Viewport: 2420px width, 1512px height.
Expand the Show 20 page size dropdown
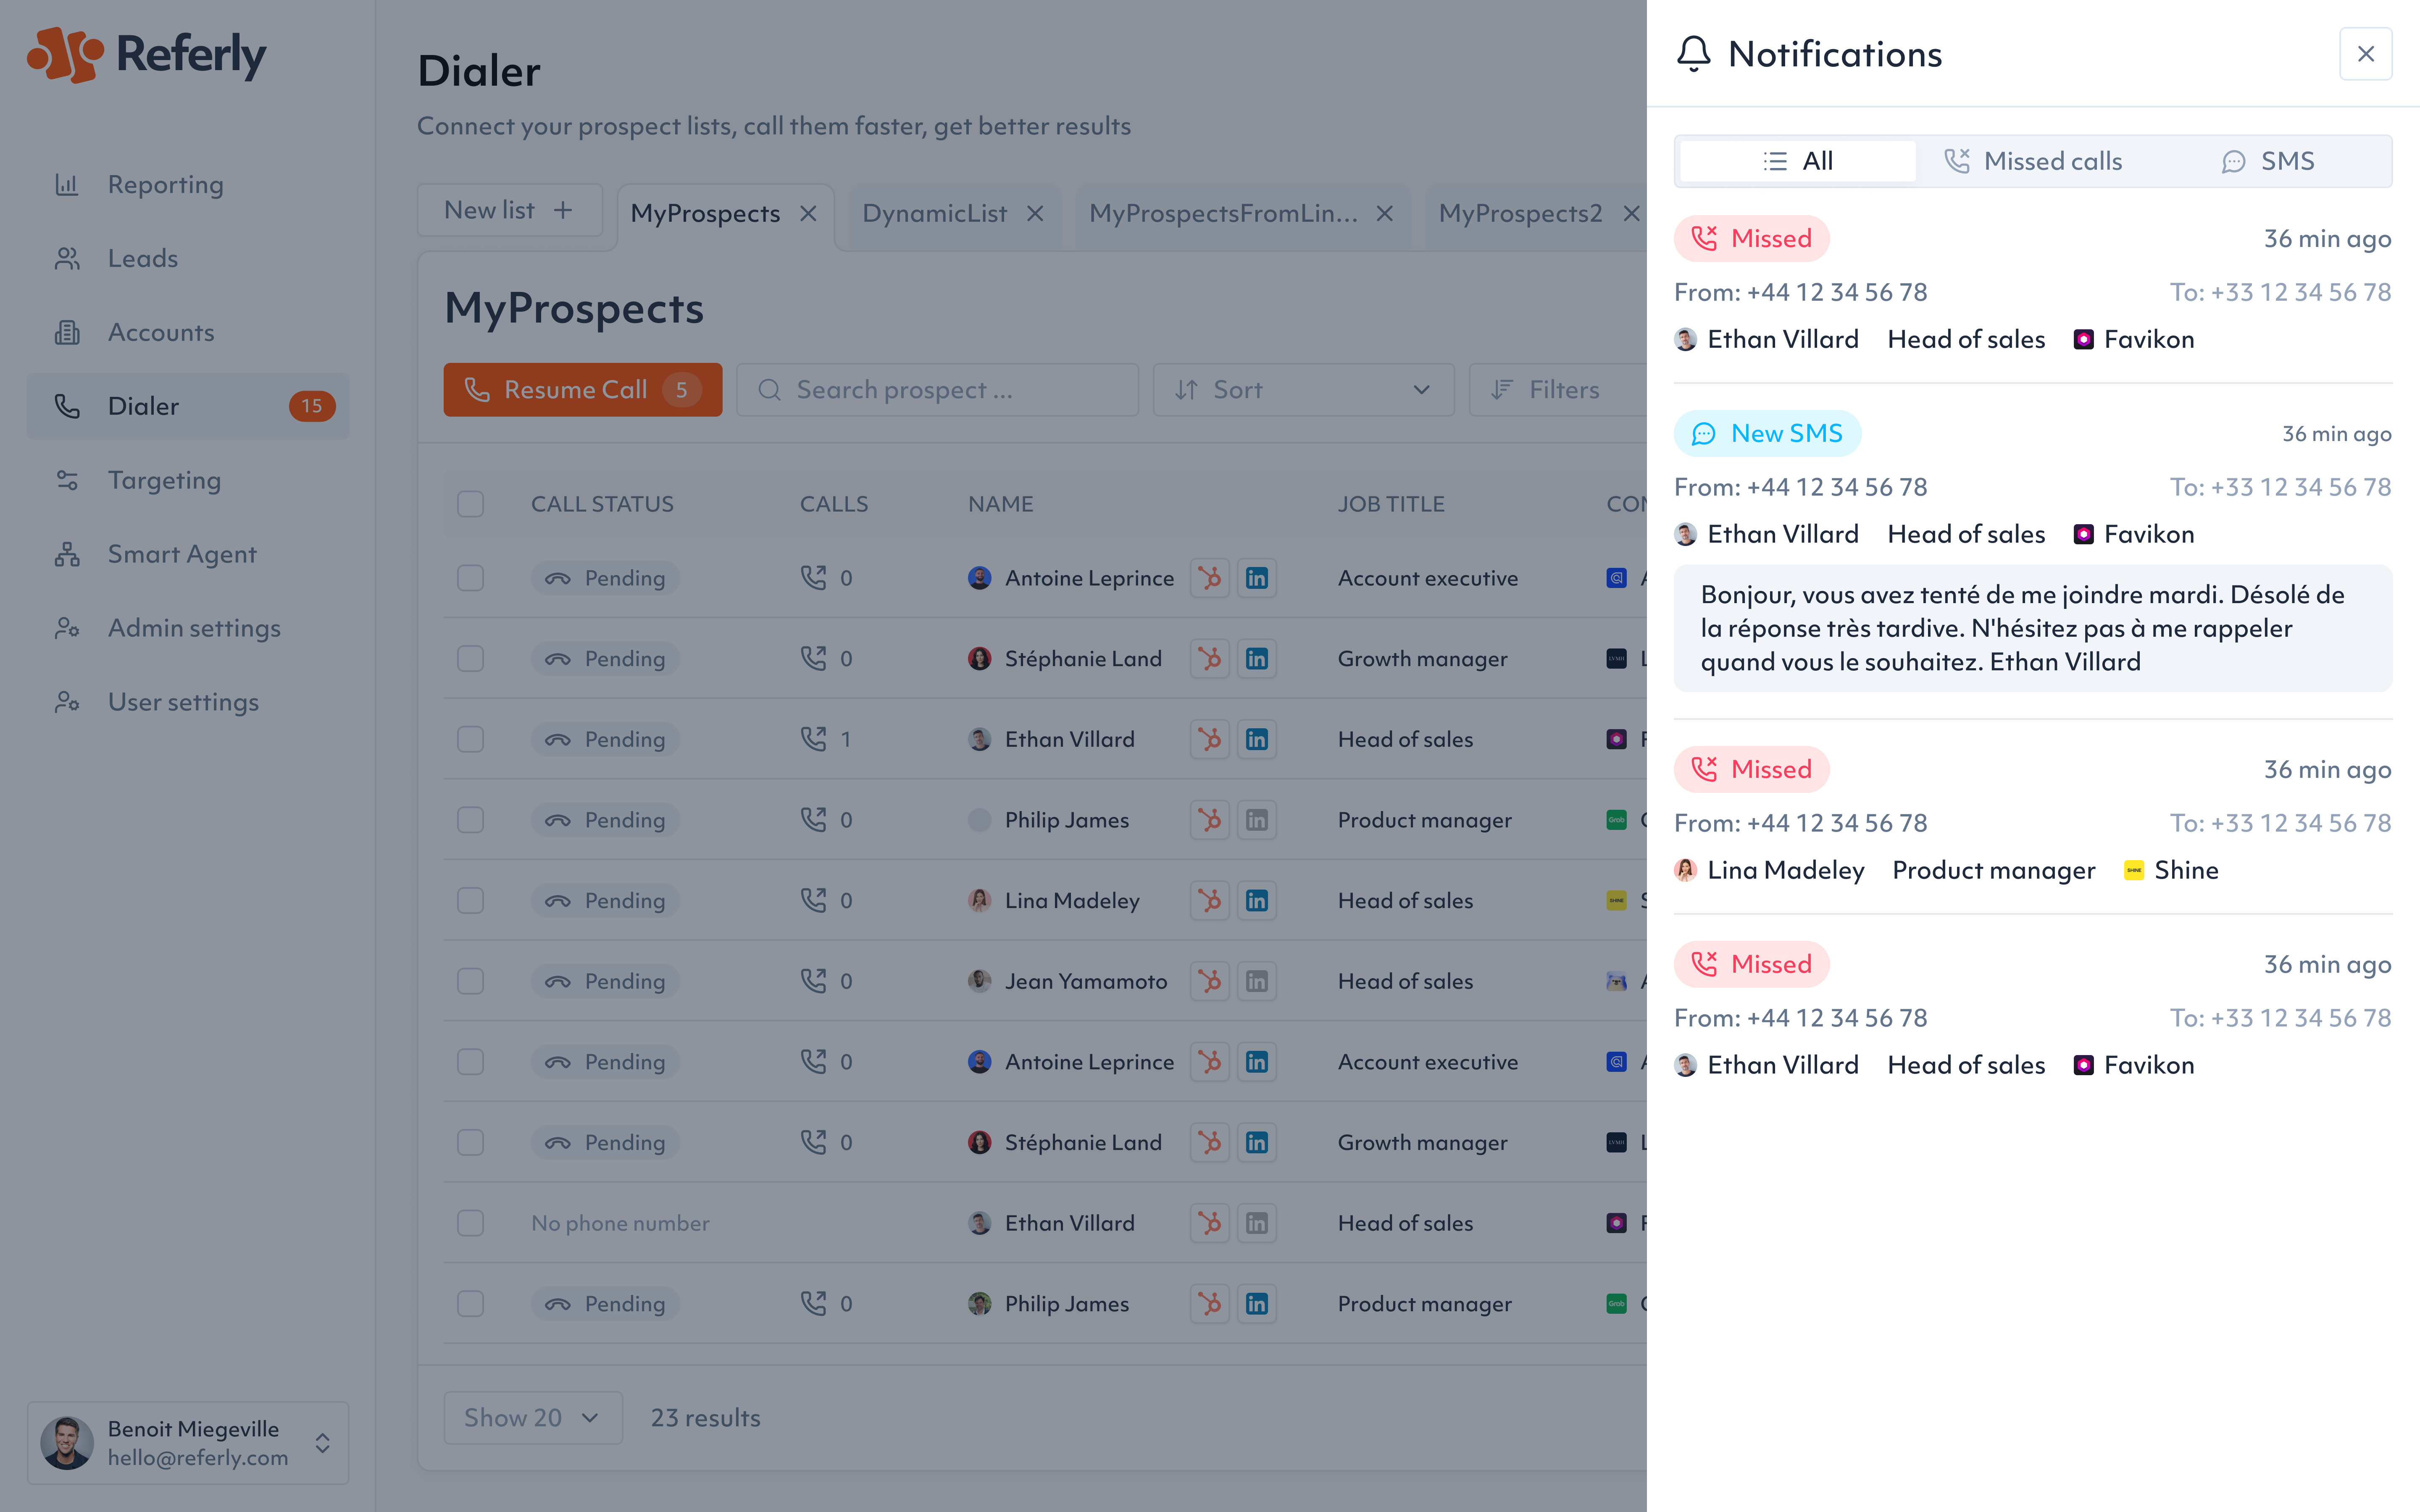(x=532, y=1418)
